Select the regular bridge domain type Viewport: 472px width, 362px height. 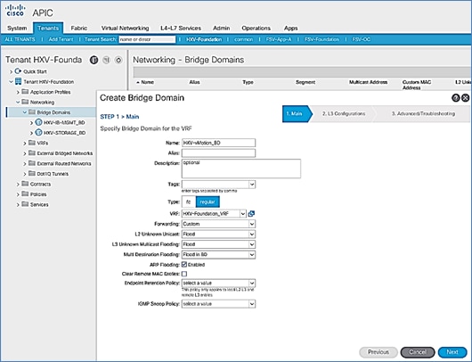pyautogui.click(x=208, y=202)
